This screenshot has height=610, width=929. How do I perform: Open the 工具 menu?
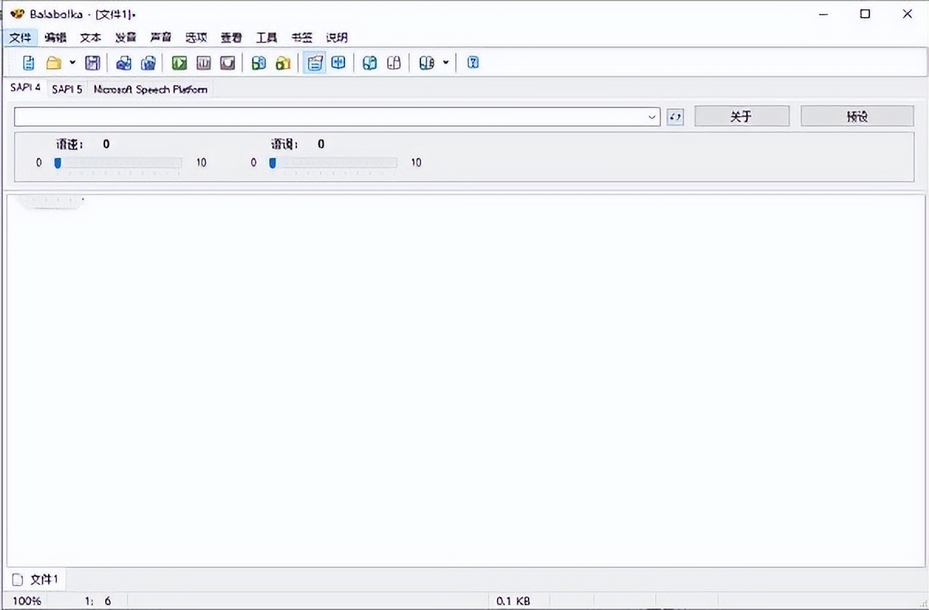point(266,37)
